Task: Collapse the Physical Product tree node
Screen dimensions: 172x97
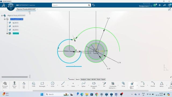Action: click(x=2, y=16)
